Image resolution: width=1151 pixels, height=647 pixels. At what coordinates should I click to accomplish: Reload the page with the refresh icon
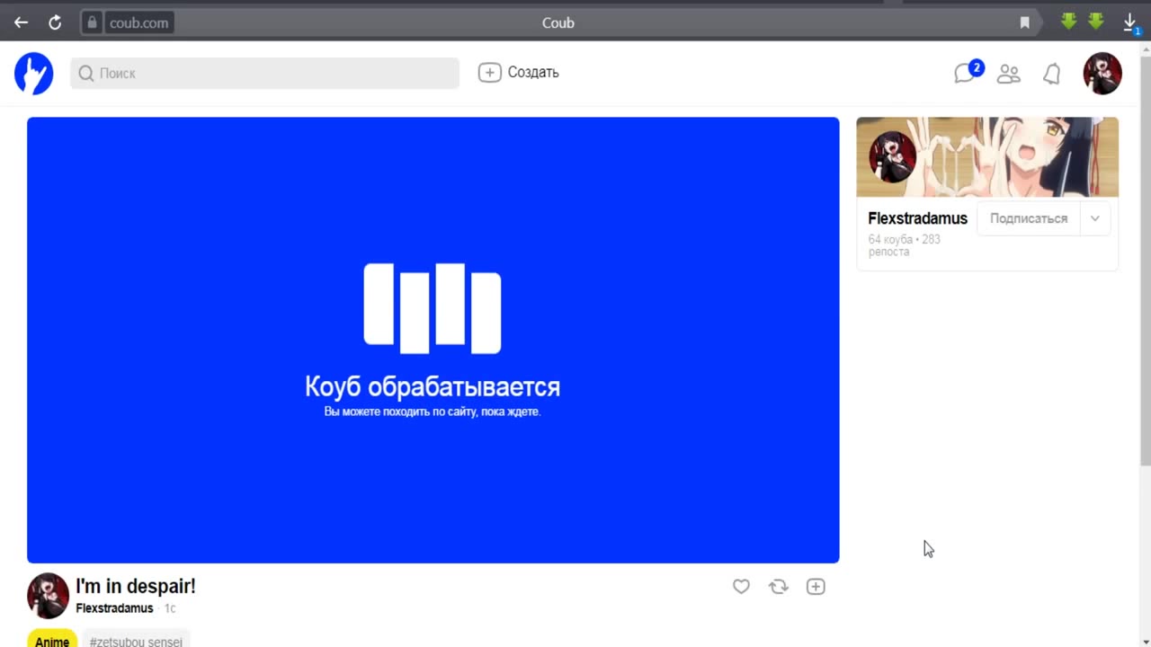pyautogui.click(x=55, y=22)
